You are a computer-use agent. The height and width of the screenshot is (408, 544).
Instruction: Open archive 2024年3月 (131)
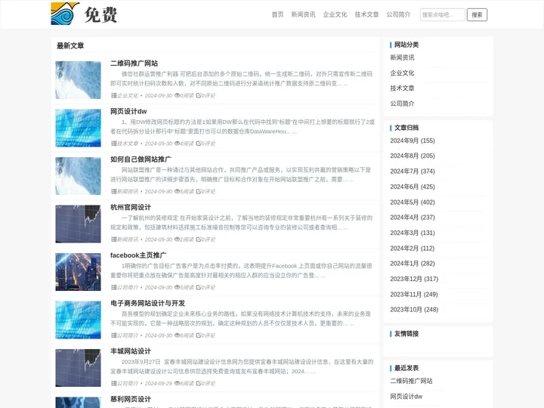(x=413, y=233)
